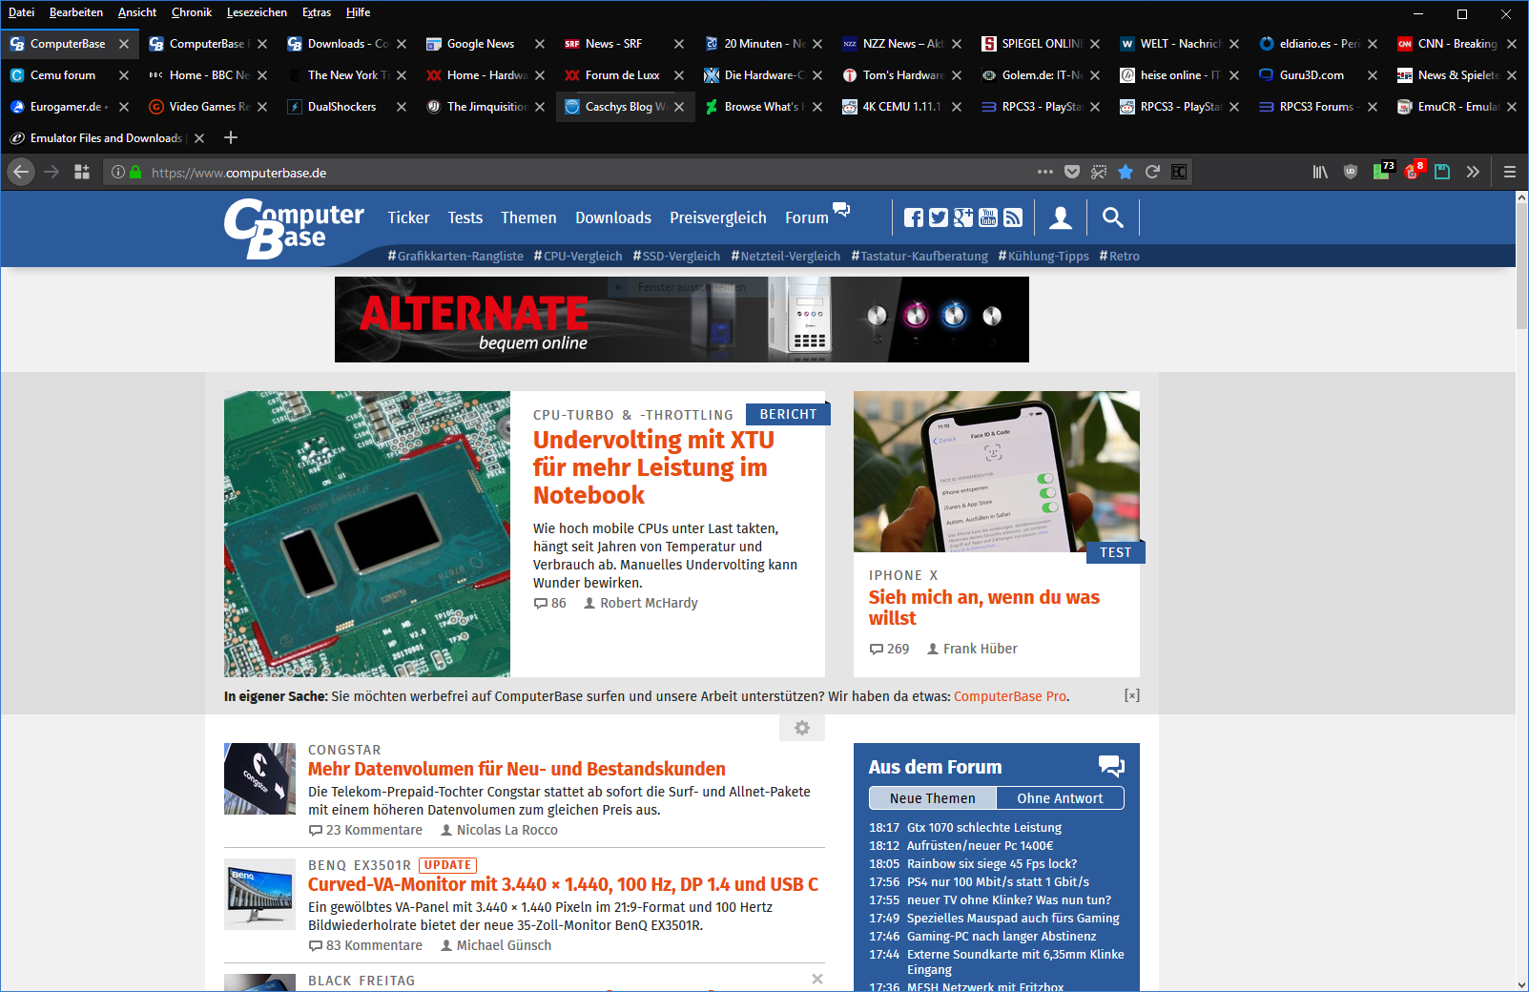This screenshot has width=1529, height=992.
Task: Open #SSD-Vergleich hashtag link
Action: [676, 256]
